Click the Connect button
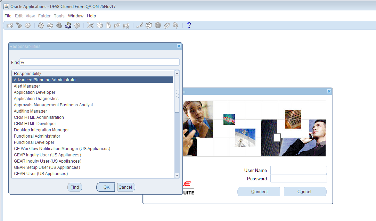Screen dimensions: 376x221 (259, 192)
